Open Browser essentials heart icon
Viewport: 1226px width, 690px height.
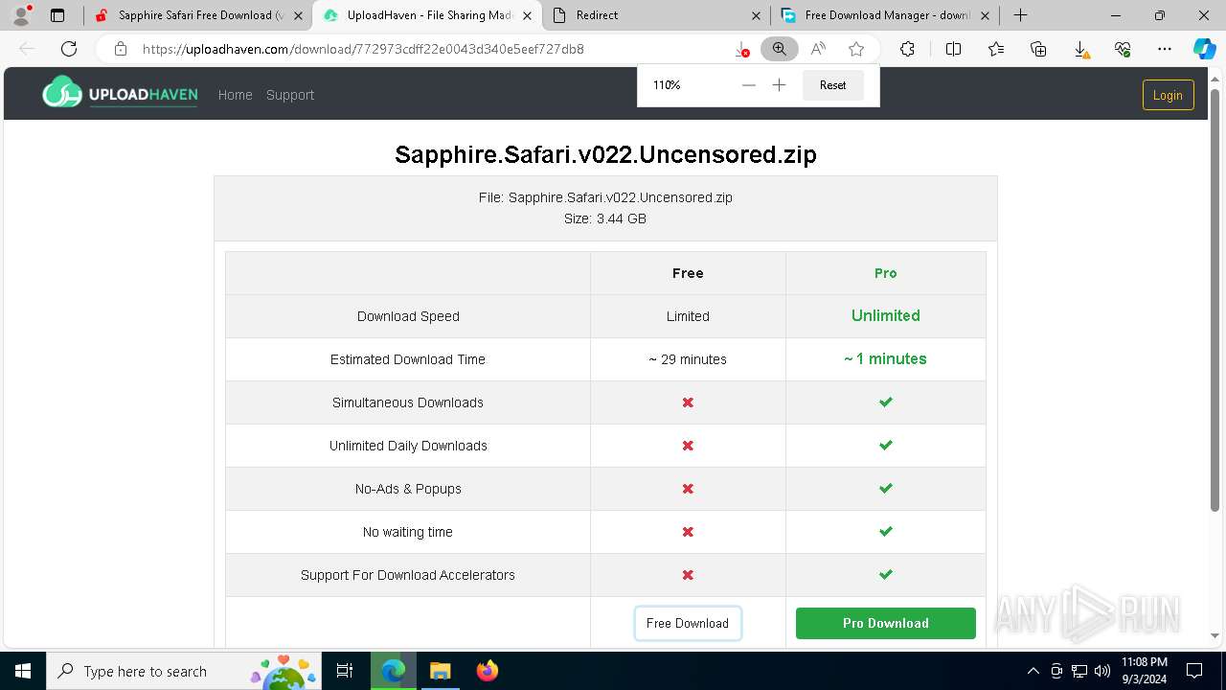tap(1123, 49)
